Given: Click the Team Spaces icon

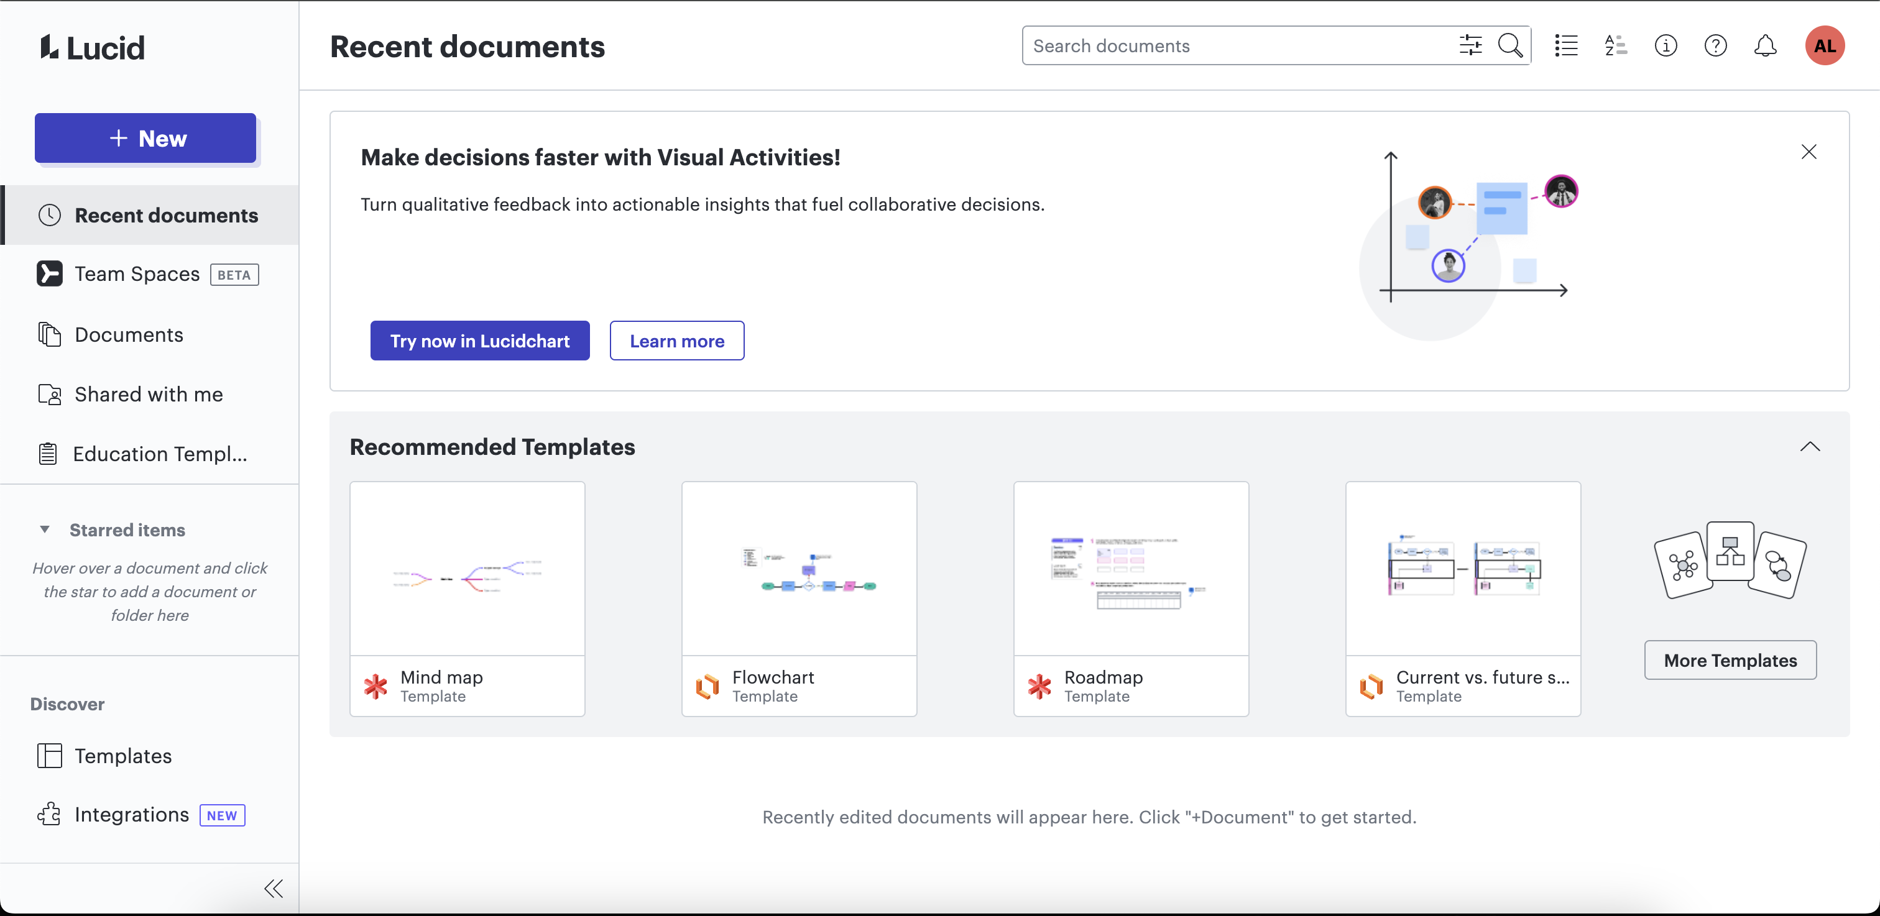Looking at the screenshot, I should tap(49, 273).
